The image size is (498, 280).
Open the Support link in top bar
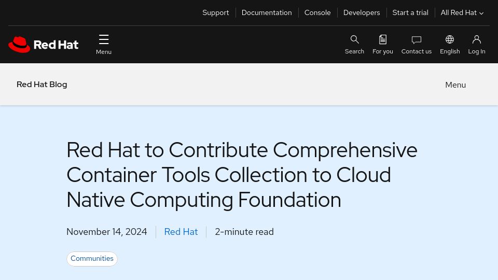pos(216,12)
